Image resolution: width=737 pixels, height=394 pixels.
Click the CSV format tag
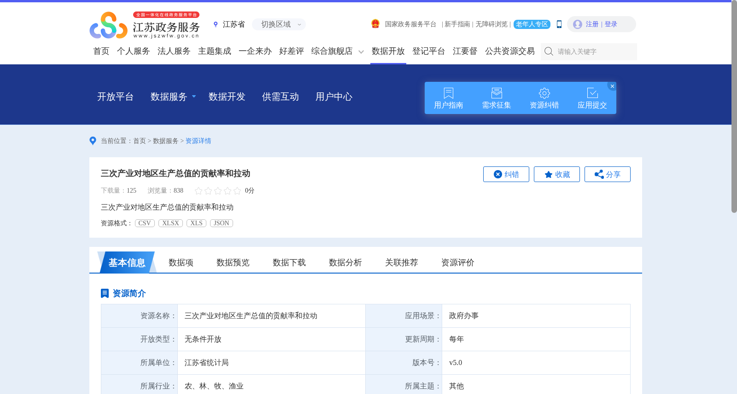[145, 223]
